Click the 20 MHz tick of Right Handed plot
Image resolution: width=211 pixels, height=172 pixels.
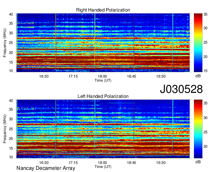tap(11, 53)
